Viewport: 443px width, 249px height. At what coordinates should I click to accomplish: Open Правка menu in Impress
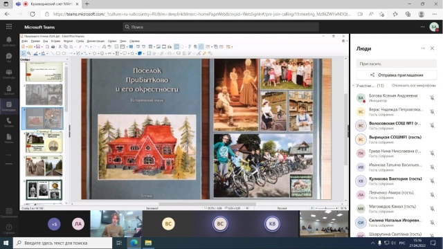[x=35, y=41]
